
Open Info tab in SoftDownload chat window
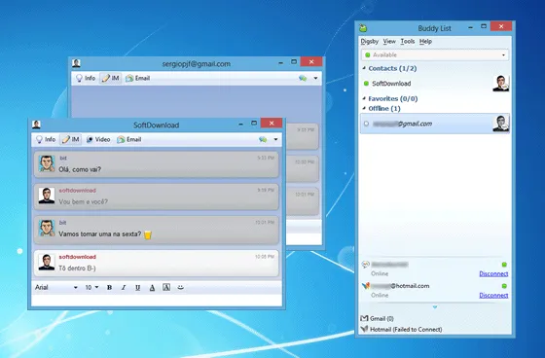(46, 139)
